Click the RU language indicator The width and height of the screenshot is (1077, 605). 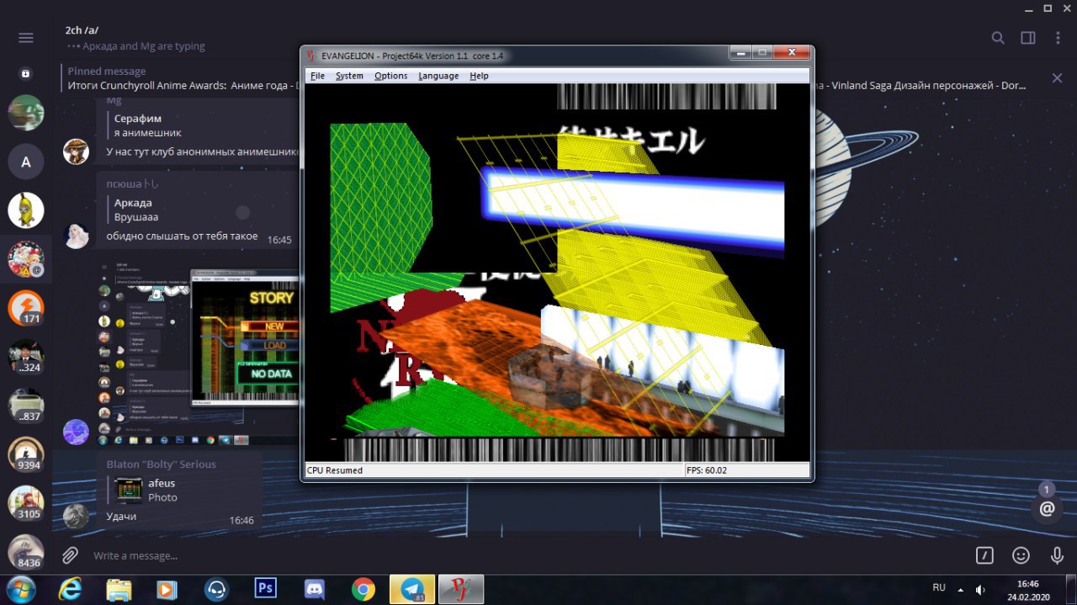click(939, 587)
